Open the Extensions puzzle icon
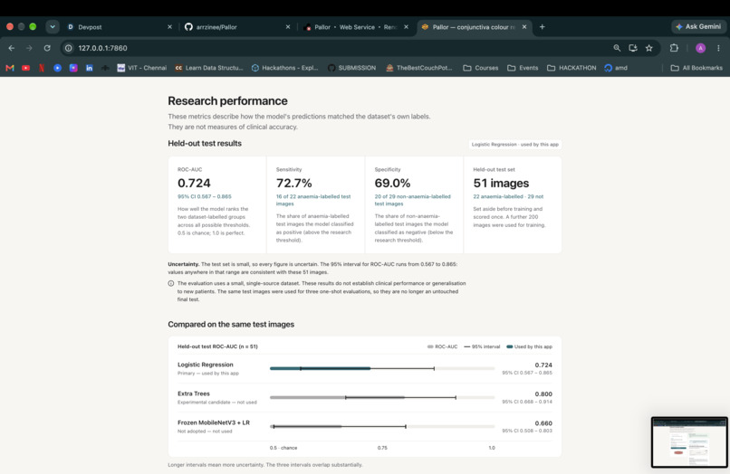The height and width of the screenshot is (474, 730). [674, 48]
